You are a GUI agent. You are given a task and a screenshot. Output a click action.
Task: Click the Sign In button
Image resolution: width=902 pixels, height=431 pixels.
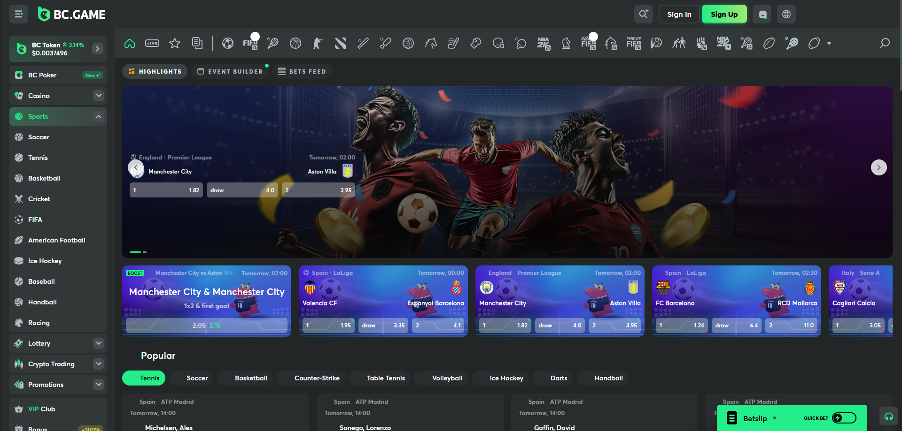[x=679, y=14]
